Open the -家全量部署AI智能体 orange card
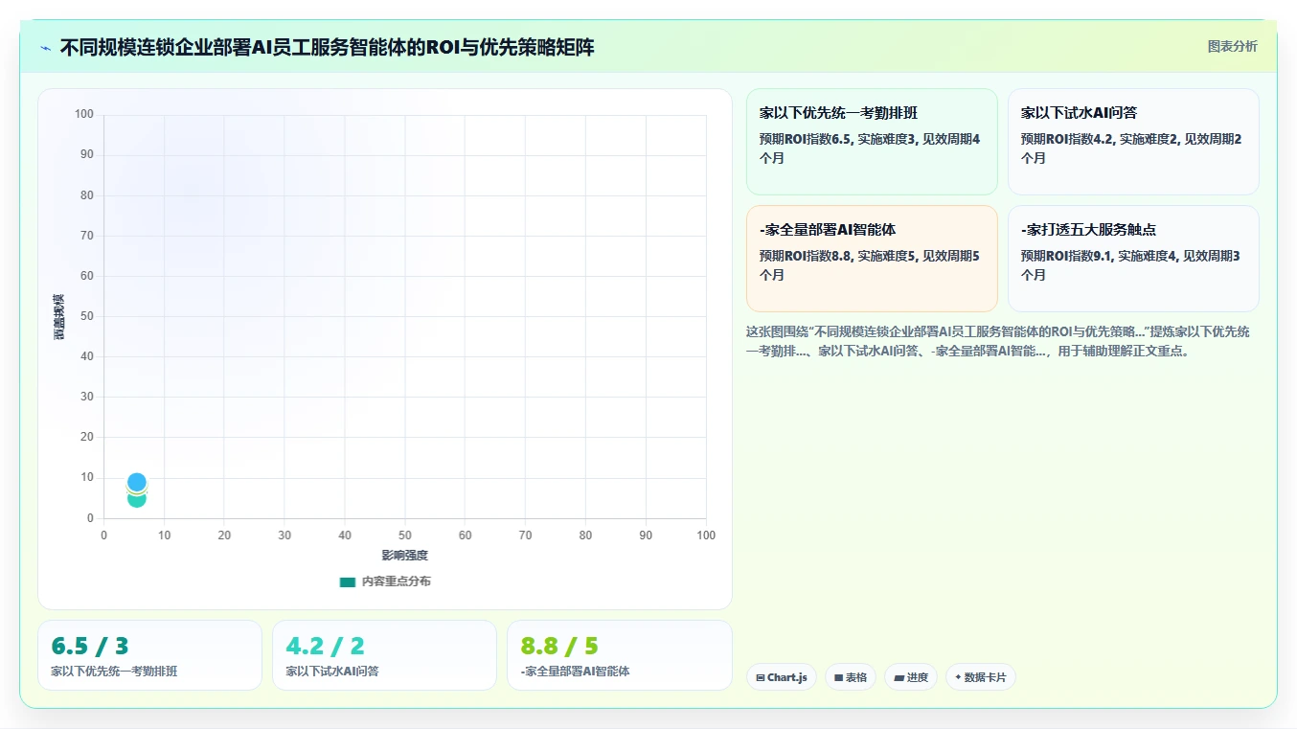The width and height of the screenshot is (1297, 729). pos(872,259)
